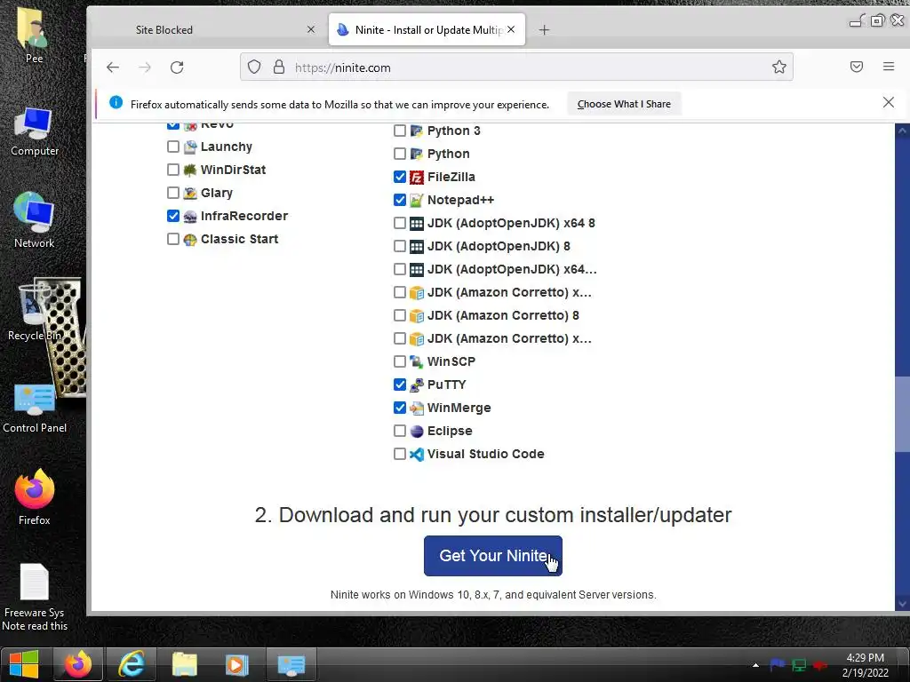This screenshot has width=910, height=682.
Task: Click the Get Your Ninite button
Action: [493, 556]
